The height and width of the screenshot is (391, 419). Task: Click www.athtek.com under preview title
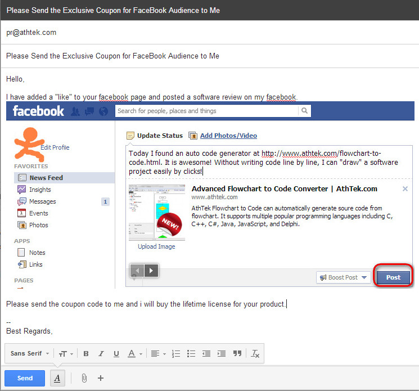pyautogui.click(x=214, y=197)
